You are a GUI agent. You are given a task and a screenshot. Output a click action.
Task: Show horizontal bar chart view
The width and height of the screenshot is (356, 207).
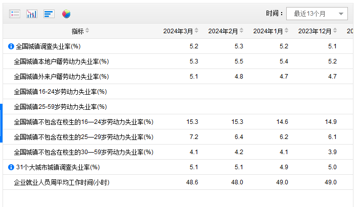pyautogui.click(x=49, y=14)
